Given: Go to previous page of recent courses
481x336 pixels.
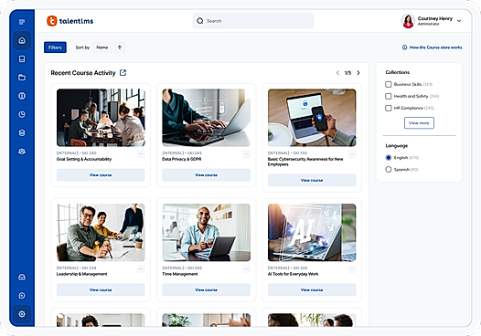Looking at the screenshot, I should click(x=337, y=73).
